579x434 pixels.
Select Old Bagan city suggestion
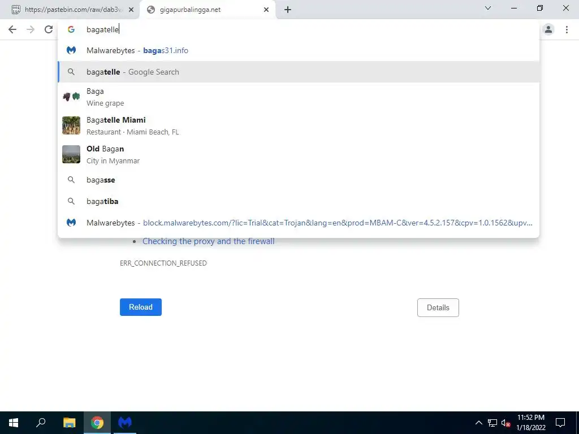point(299,155)
